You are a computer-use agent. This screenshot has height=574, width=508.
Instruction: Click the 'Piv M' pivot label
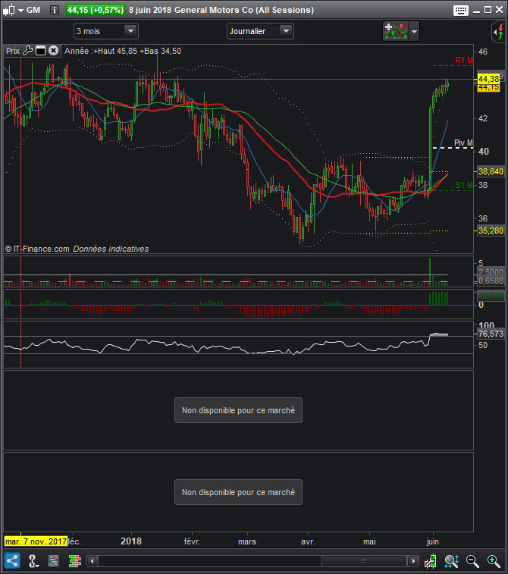click(x=463, y=143)
